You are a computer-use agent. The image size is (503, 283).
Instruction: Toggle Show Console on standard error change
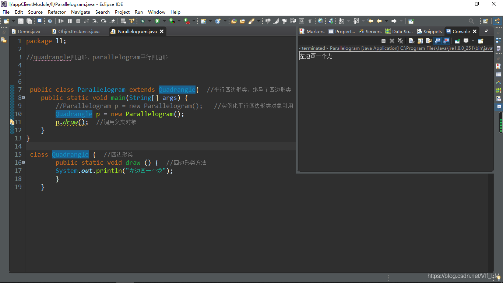[x=446, y=41]
